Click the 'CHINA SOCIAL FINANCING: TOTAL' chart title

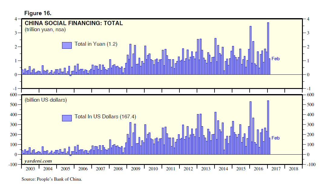point(74,23)
